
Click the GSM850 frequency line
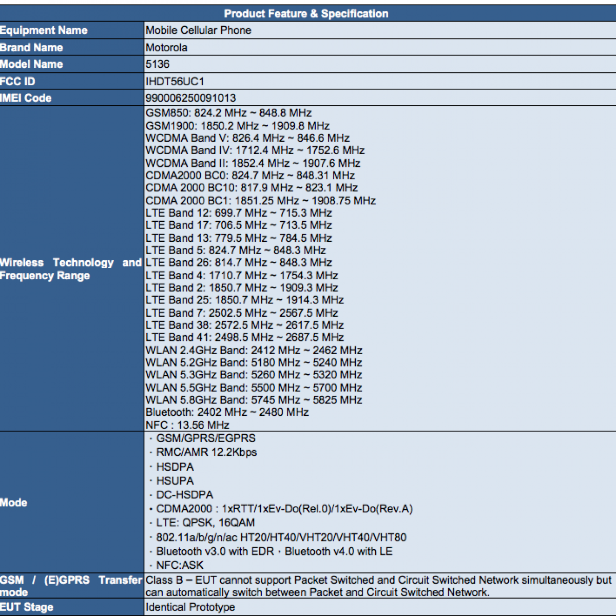(228, 113)
